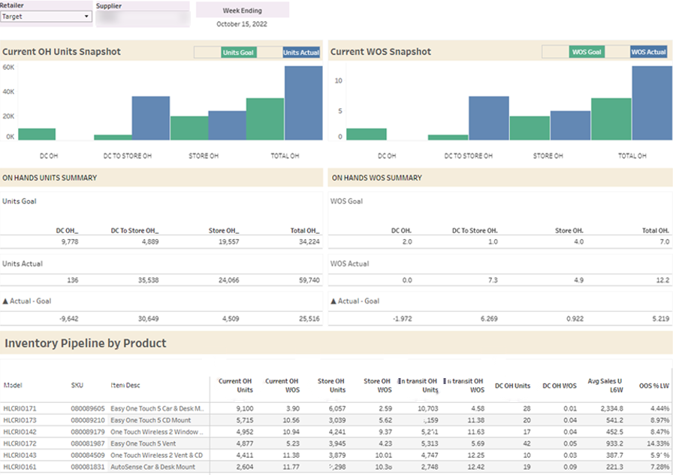Select the Units Actual legend swatch
This screenshot has width=673, height=475.
[x=301, y=53]
